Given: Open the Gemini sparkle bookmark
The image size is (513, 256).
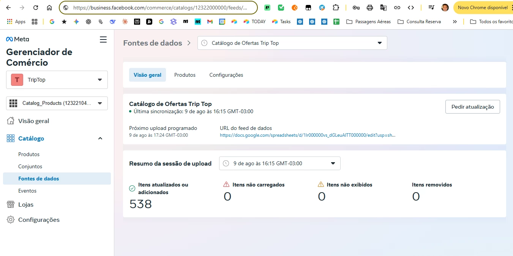Looking at the screenshot, I should tap(76, 22).
